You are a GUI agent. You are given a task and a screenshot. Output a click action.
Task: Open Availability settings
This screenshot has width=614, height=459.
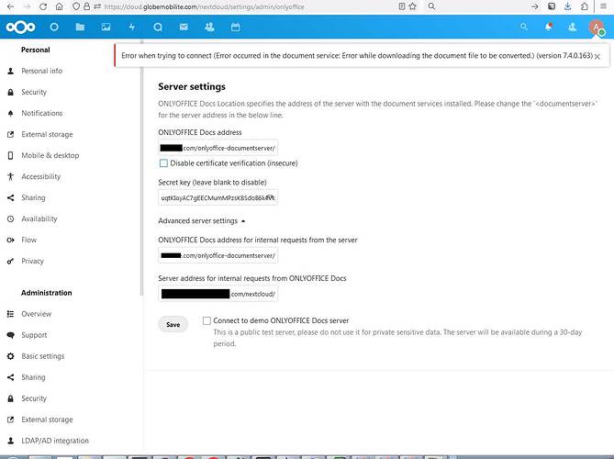(39, 218)
